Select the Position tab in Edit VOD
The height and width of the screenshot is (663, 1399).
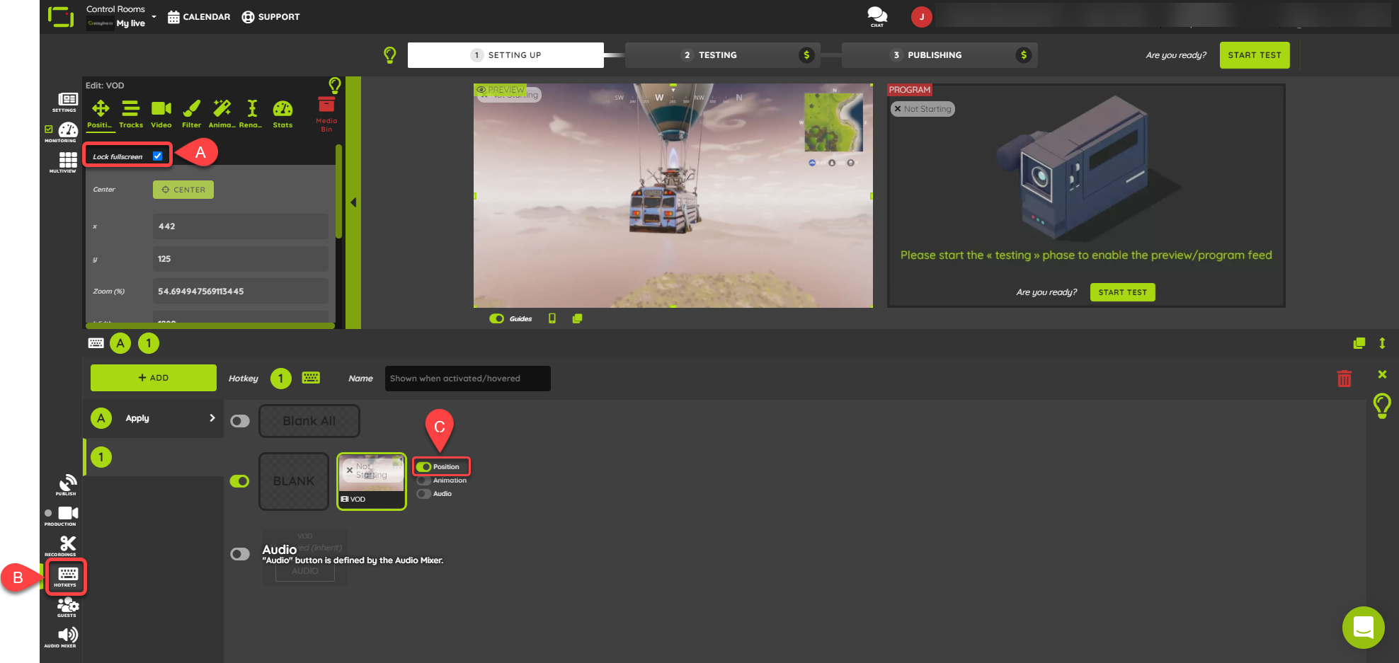100,113
